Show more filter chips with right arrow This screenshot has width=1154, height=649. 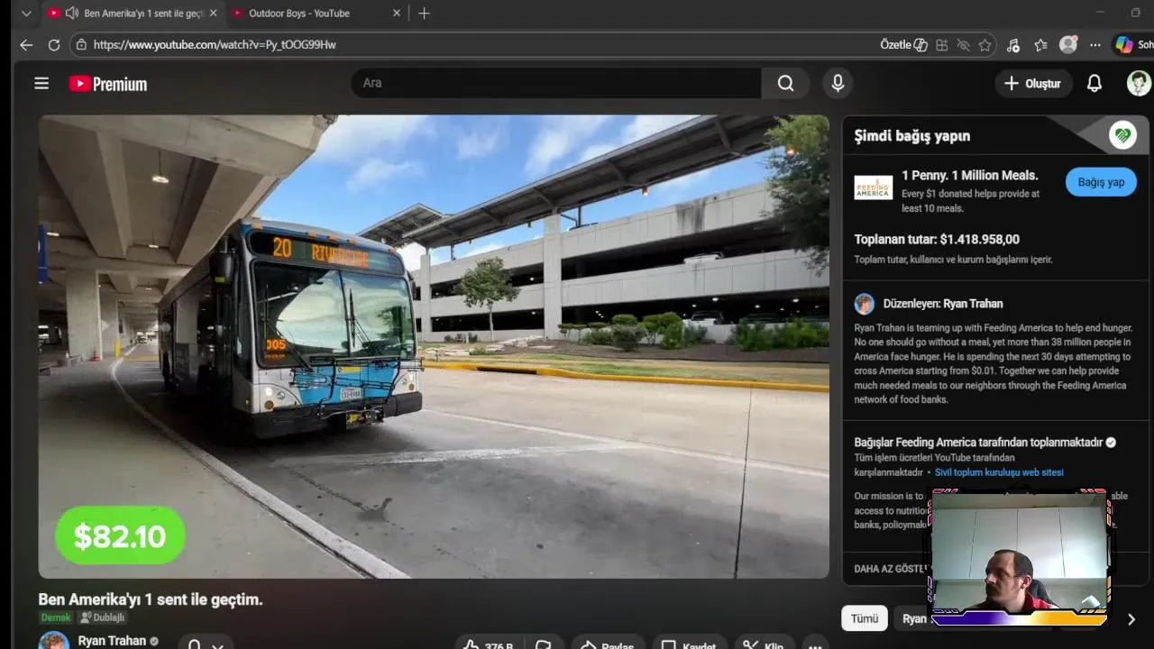point(1131,619)
